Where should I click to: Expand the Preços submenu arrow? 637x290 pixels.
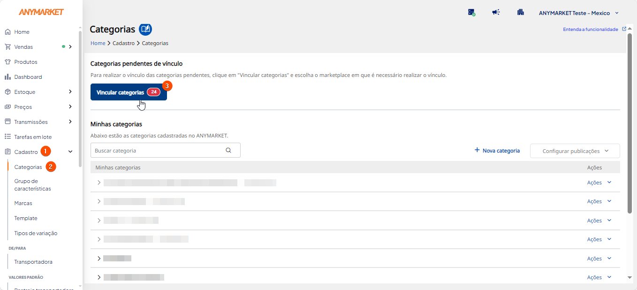(x=70, y=107)
